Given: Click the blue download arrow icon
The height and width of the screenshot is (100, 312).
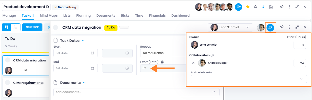Looking at the screenshot, I should point(263,7).
